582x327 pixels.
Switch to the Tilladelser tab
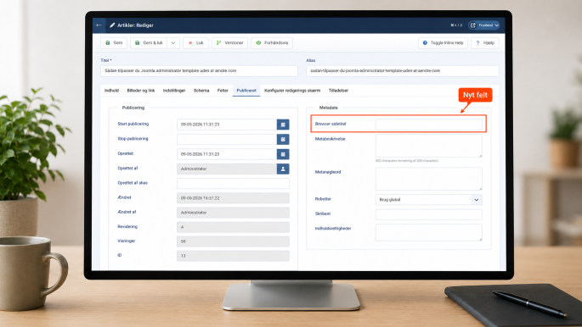pos(338,91)
